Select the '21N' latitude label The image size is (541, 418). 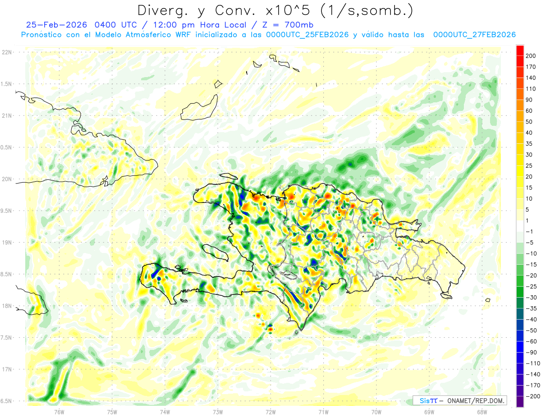(7, 115)
